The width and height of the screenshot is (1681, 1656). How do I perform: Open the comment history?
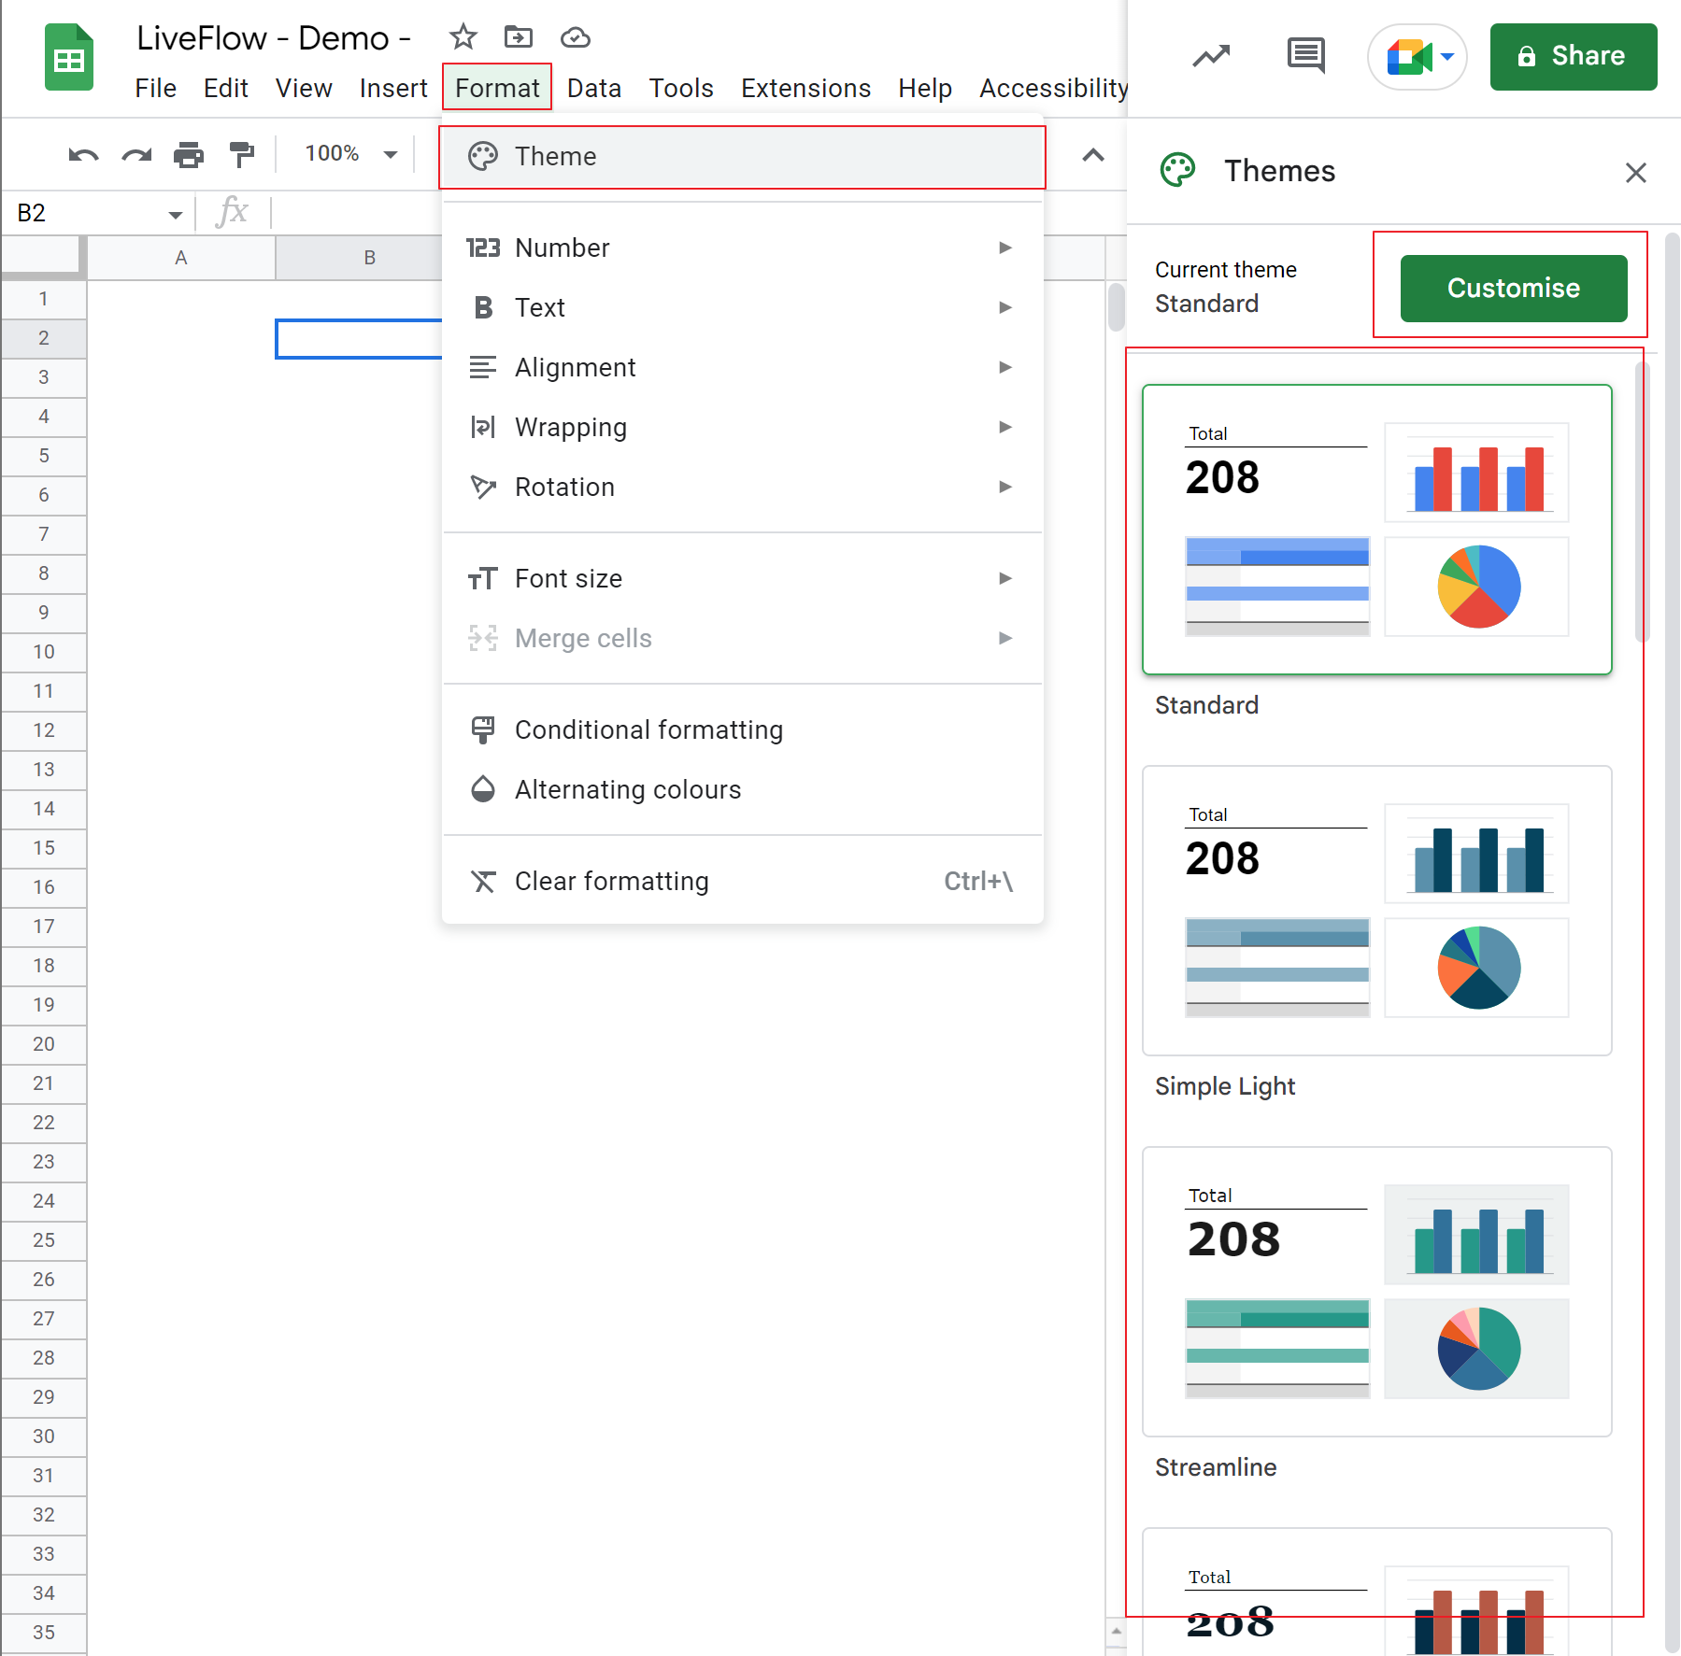1304,56
